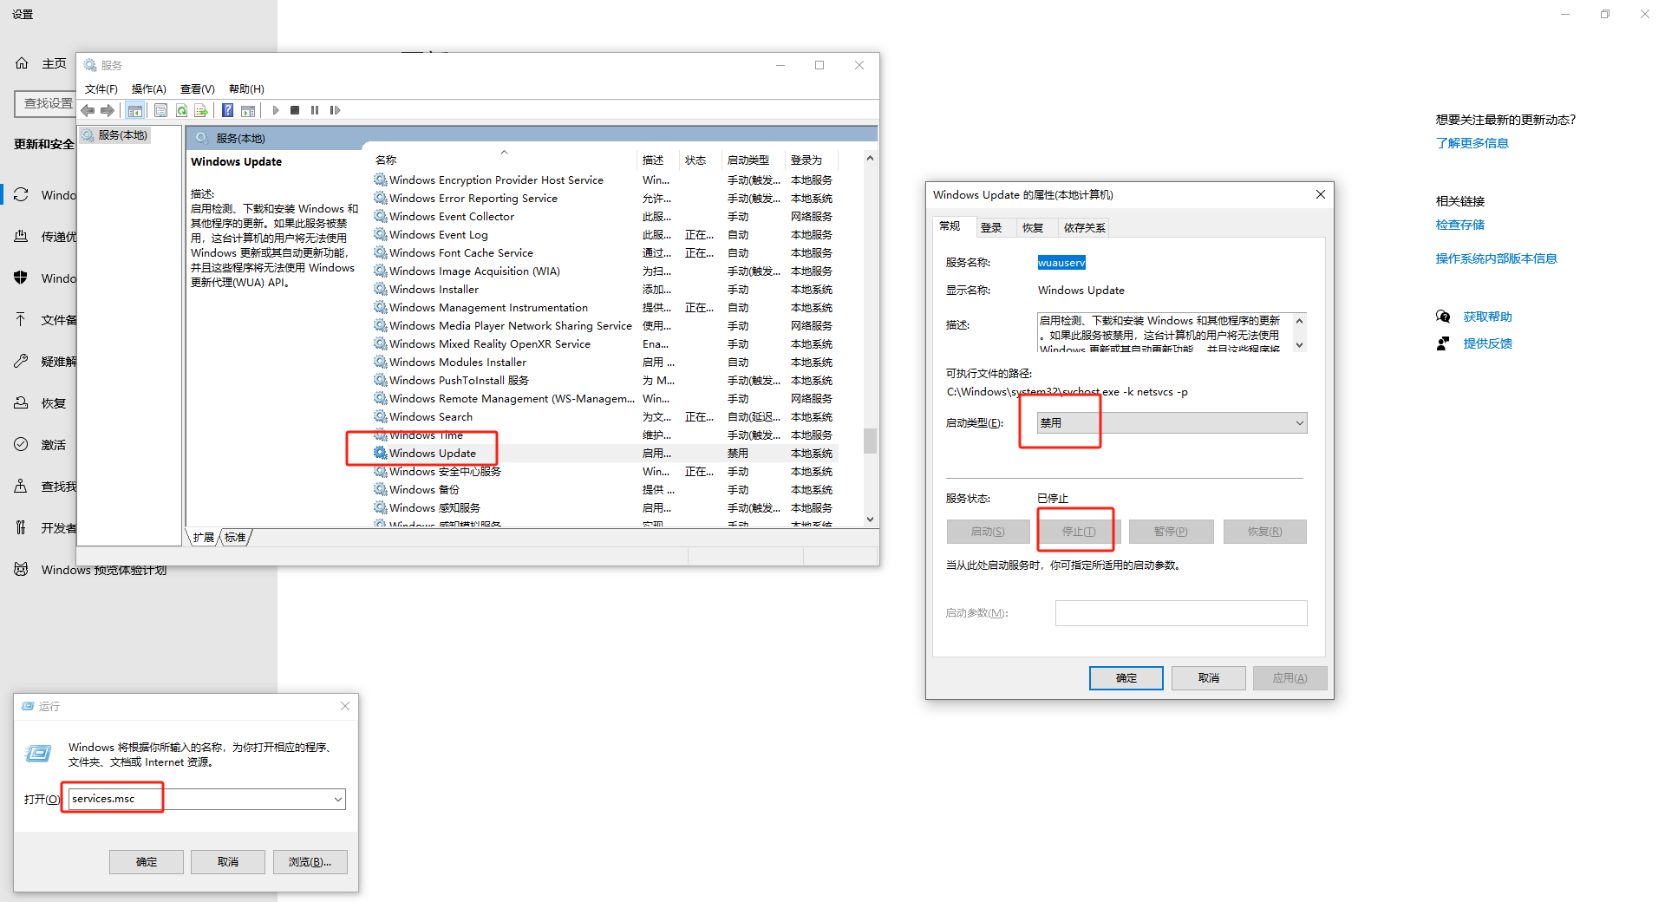Expand the Open combo box arrow in Run dialog
This screenshot has width=1665, height=902.
pyautogui.click(x=337, y=799)
